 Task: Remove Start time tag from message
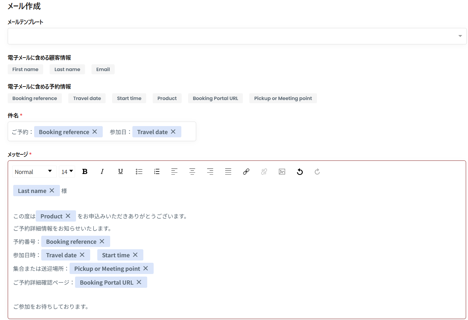(135, 255)
